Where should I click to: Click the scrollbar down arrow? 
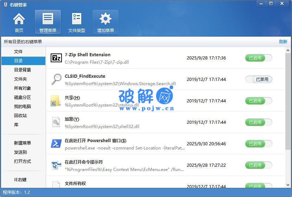pos(288,185)
